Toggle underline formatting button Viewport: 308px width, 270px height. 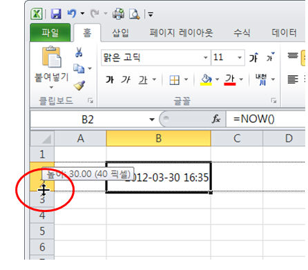(x=143, y=80)
